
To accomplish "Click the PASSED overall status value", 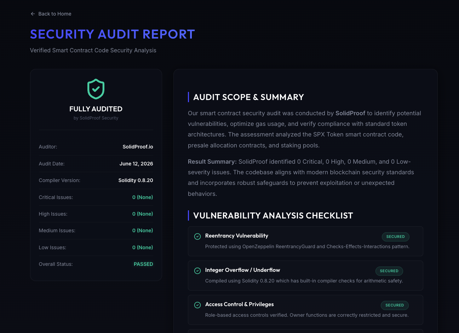I will click(x=143, y=264).
